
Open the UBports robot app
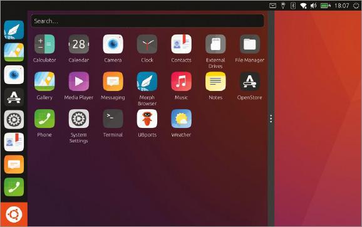147,119
